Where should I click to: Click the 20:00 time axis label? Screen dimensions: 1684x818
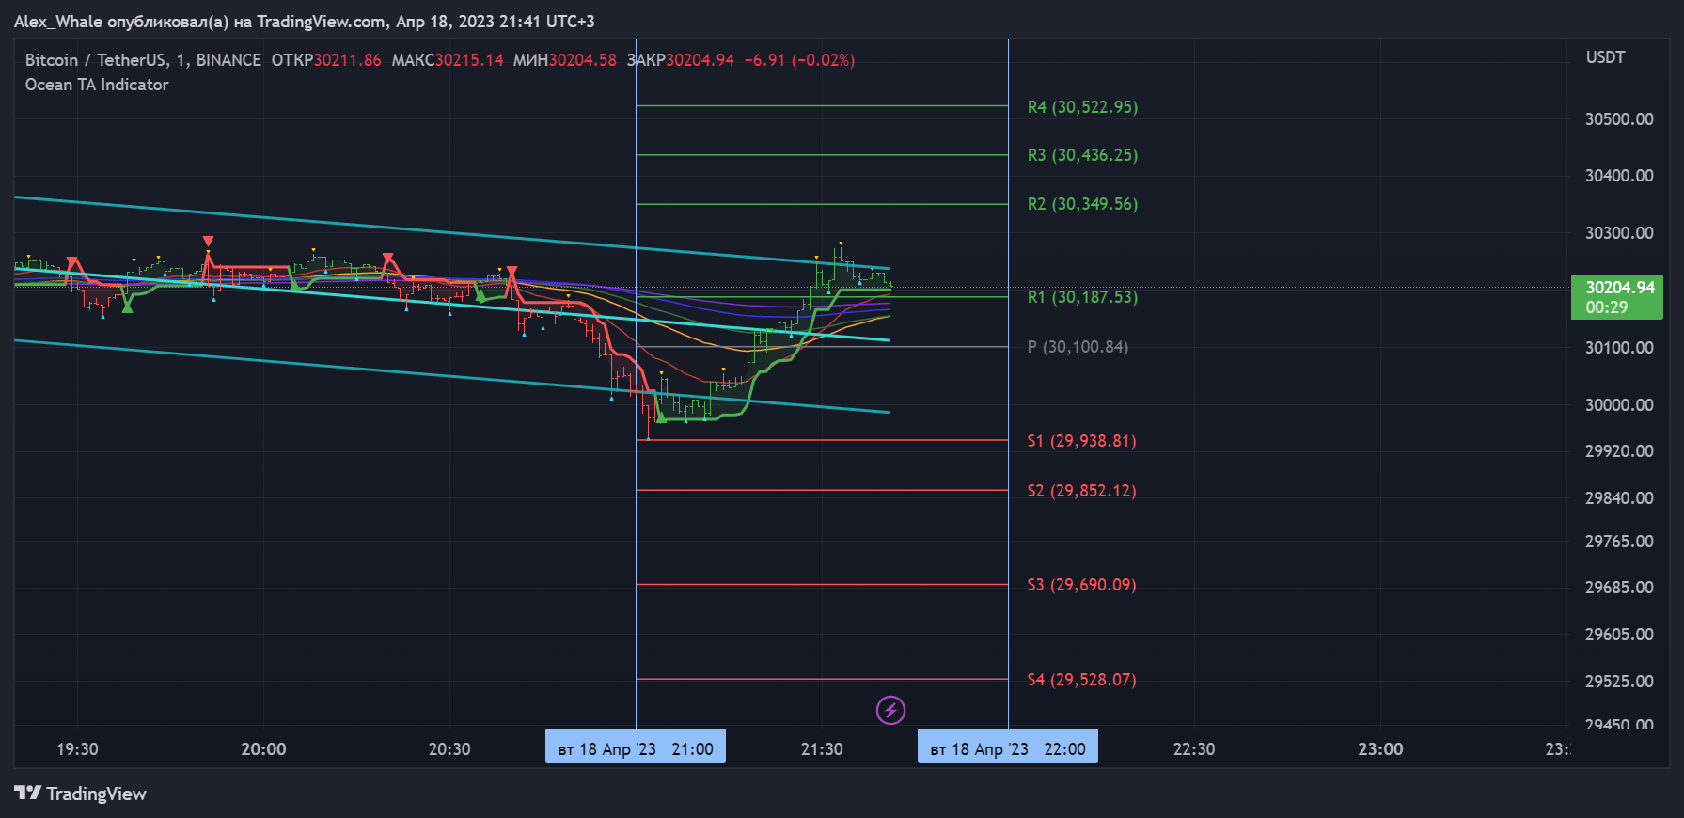(263, 749)
